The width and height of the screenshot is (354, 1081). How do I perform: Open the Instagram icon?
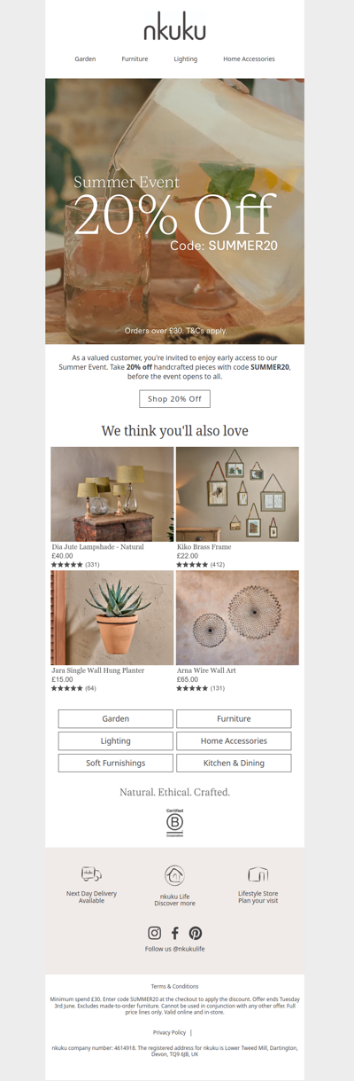154,933
